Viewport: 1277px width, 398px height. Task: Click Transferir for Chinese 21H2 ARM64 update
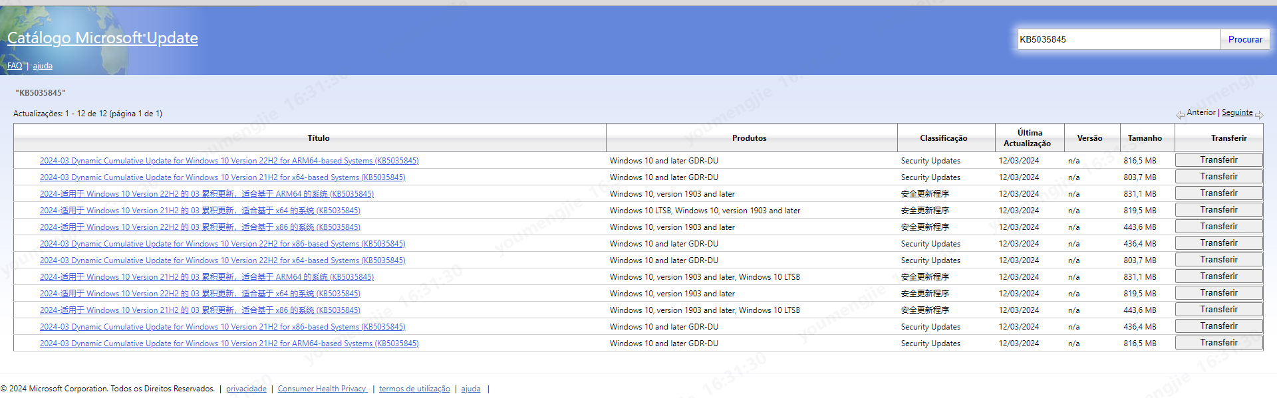[1218, 276]
